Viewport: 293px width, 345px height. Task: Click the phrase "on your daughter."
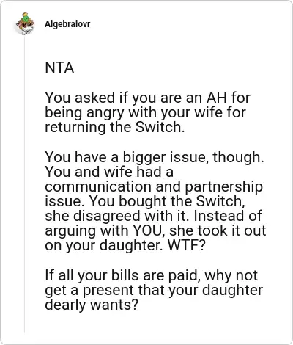[x=104, y=246]
